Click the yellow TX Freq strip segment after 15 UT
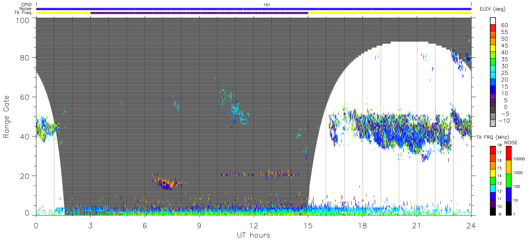This screenshot has height=244, width=530. [390, 13]
